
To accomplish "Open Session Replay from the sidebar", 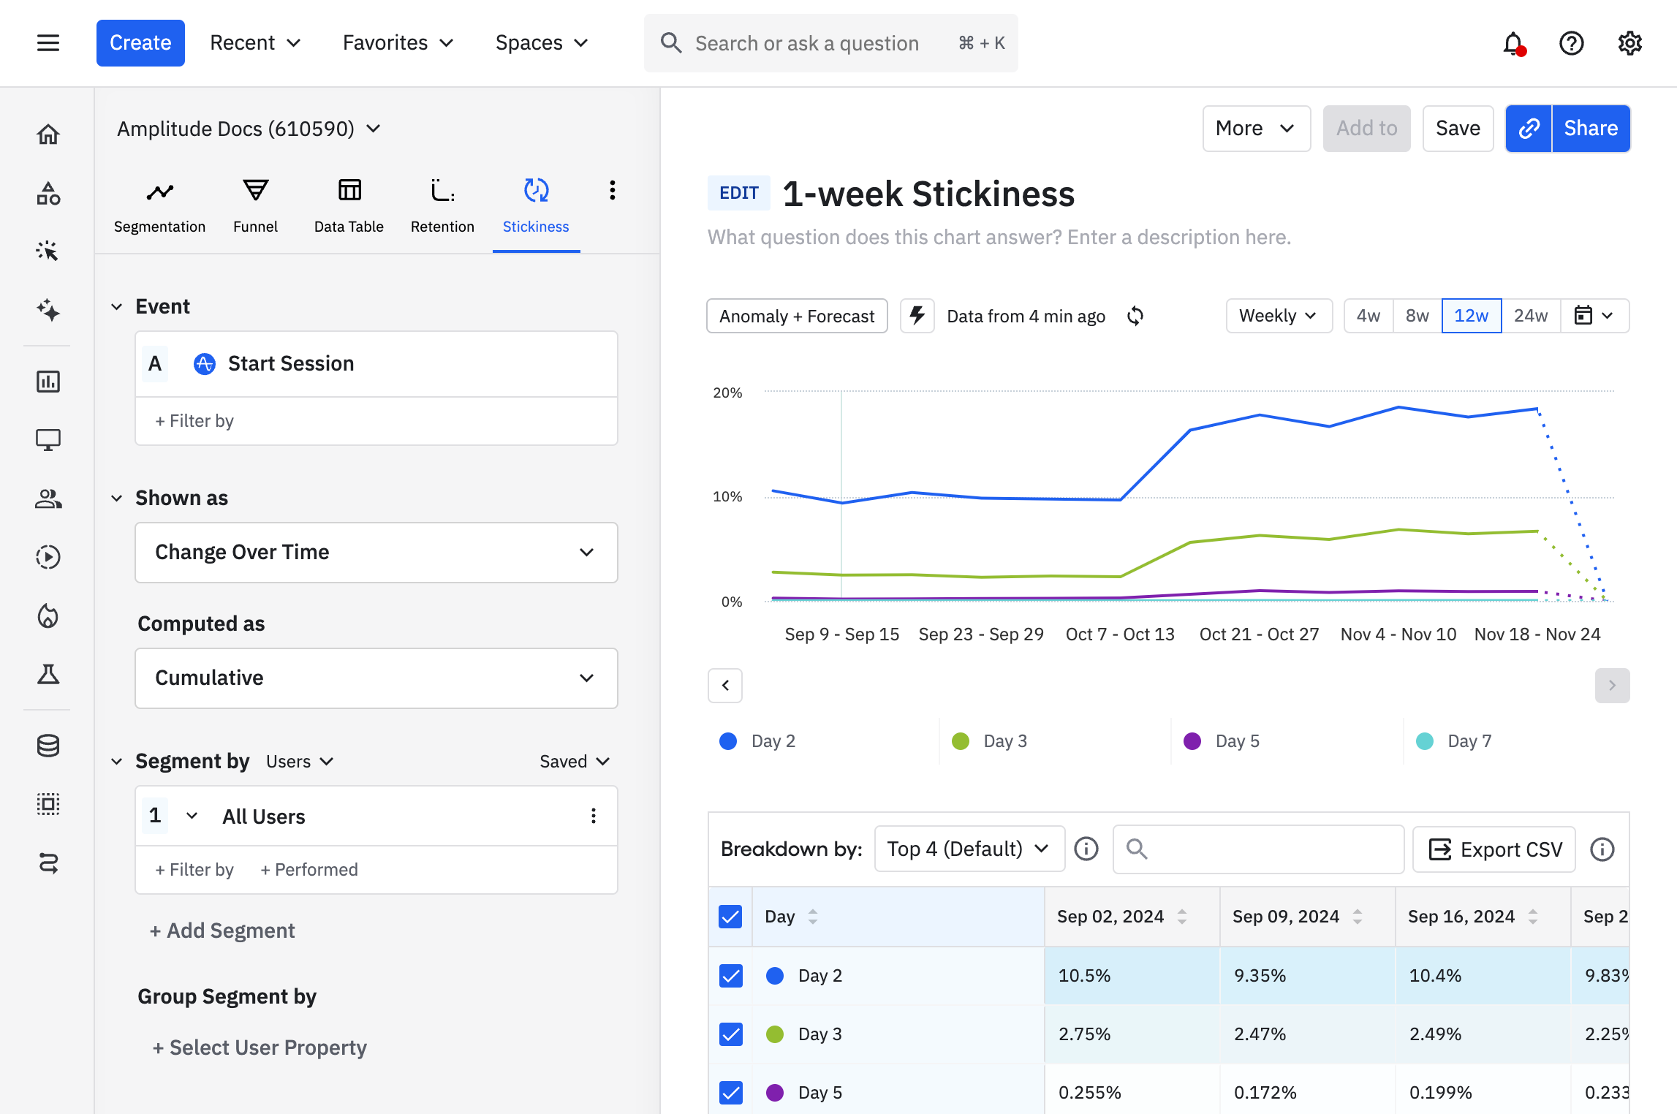I will click(x=48, y=557).
